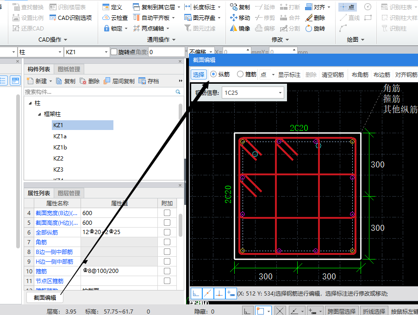Click 跨图层选择 in status bar

tap(341, 311)
